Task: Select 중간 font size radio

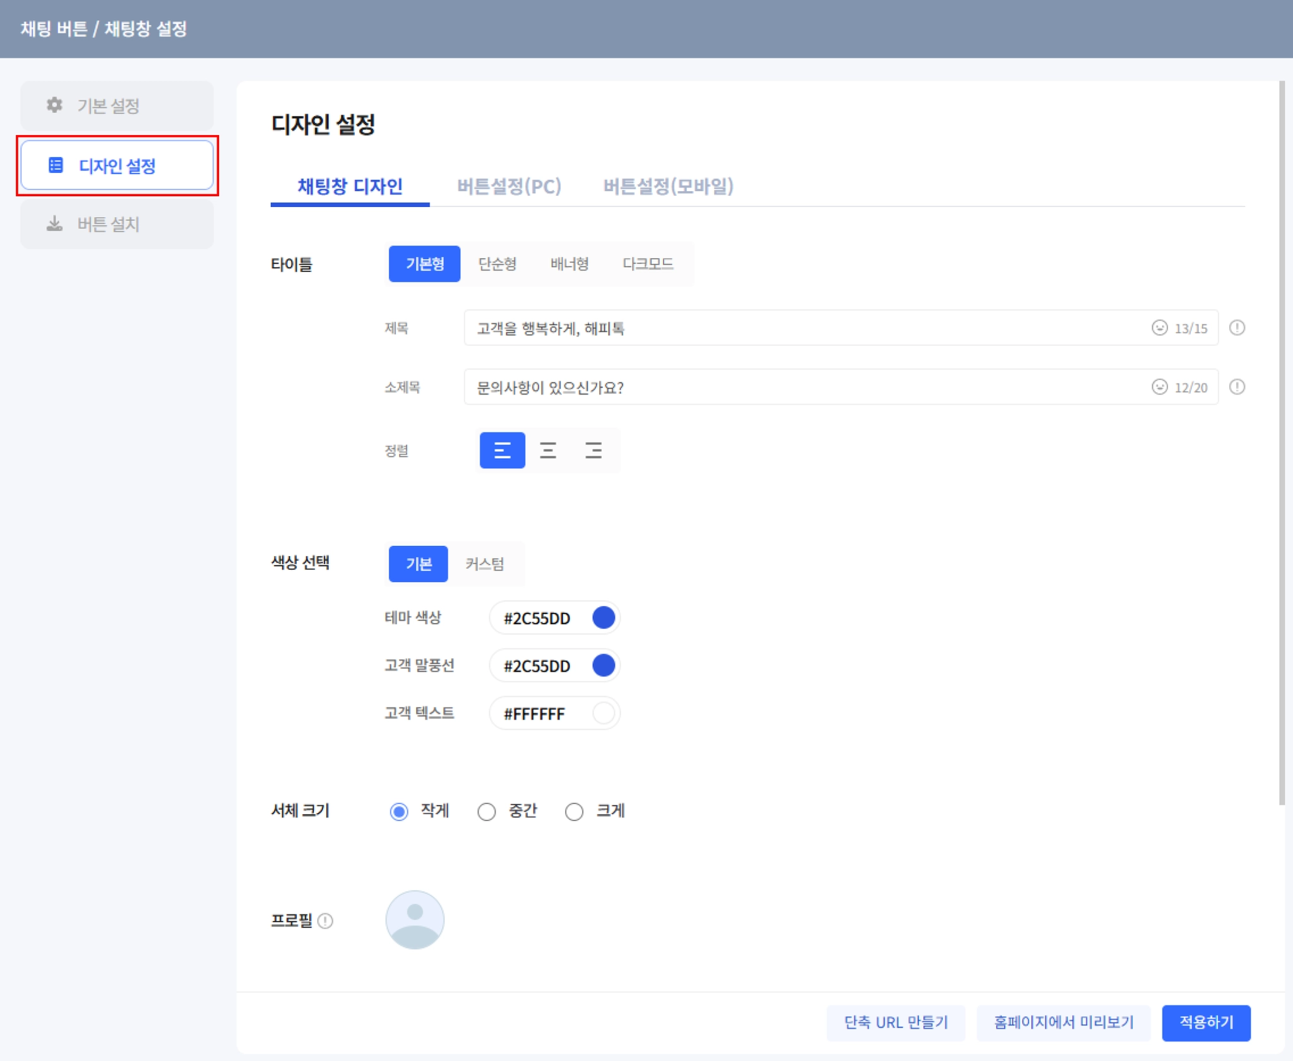Action: 486,811
